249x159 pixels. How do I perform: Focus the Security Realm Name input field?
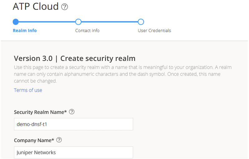point(73,124)
